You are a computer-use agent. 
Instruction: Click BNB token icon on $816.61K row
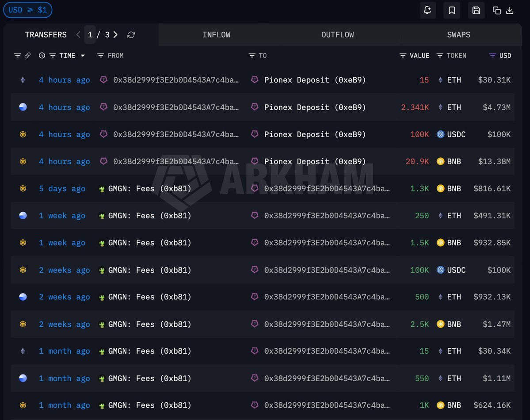pos(440,188)
